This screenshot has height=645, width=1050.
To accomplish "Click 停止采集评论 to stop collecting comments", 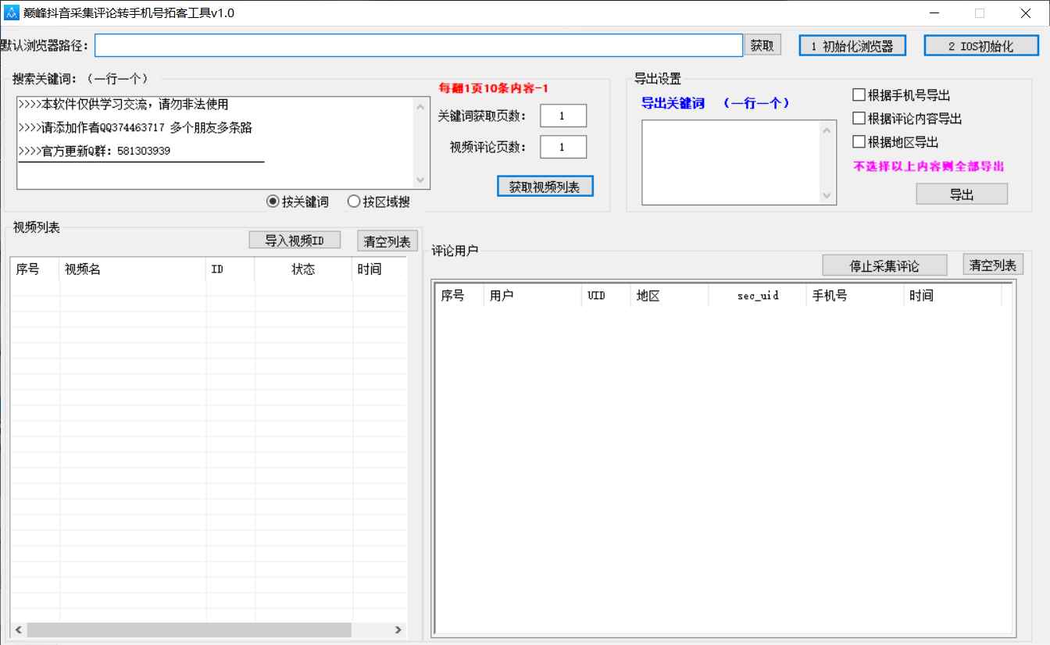I will click(x=884, y=265).
